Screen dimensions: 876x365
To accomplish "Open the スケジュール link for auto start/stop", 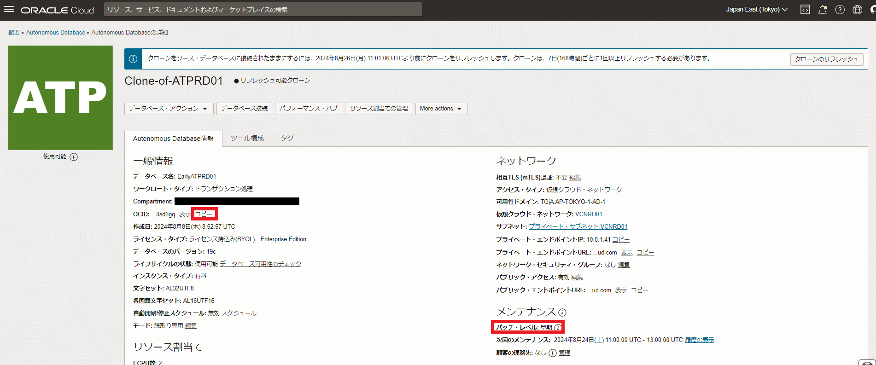I will click(239, 313).
